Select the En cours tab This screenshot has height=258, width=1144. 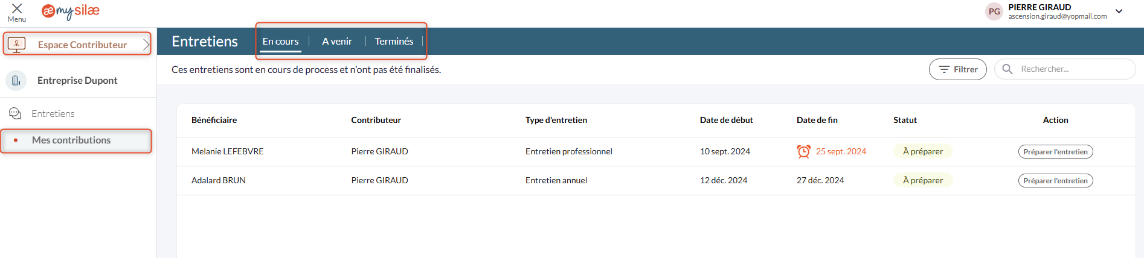pyautogui.click(x=280, y=41)
